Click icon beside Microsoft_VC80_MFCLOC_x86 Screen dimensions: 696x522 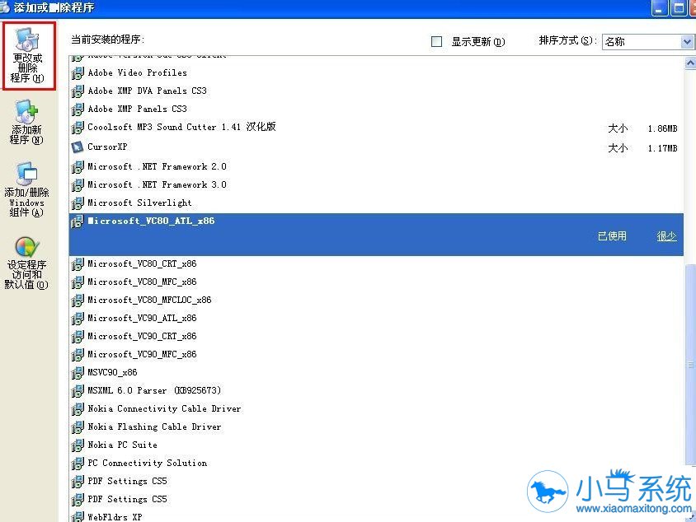pyautogui.click(x=78, y=301)
